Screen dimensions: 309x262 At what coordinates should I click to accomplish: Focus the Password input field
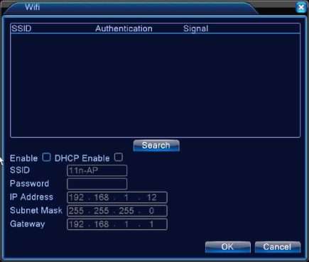pos(97,184)
